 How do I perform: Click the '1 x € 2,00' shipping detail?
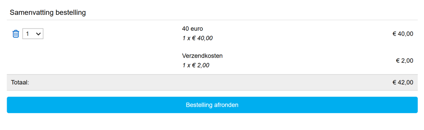point(196,65)
